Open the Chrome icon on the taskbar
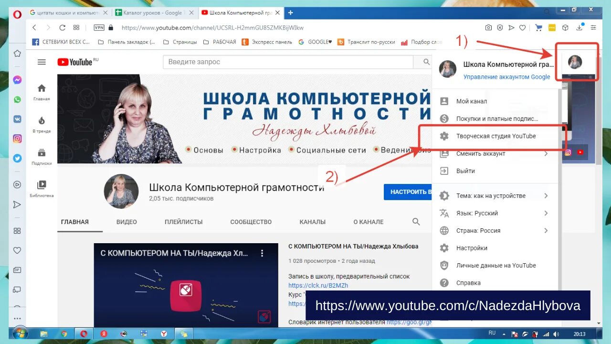 click(63, 333)
